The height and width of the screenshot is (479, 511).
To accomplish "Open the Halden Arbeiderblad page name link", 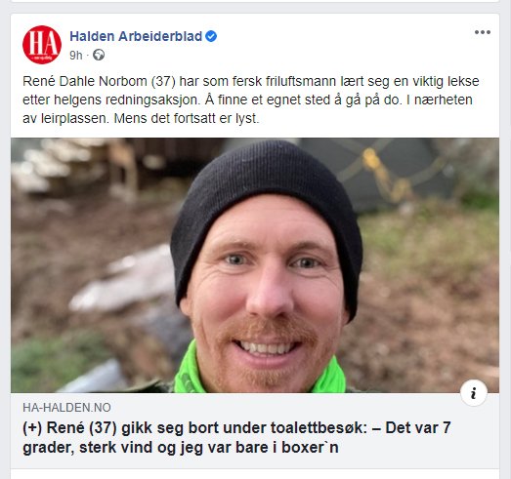I will 136,36.
